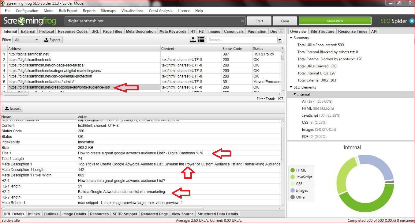The image size is (415, 223).
Task: Open the File menu
Action: pos(8,11)
